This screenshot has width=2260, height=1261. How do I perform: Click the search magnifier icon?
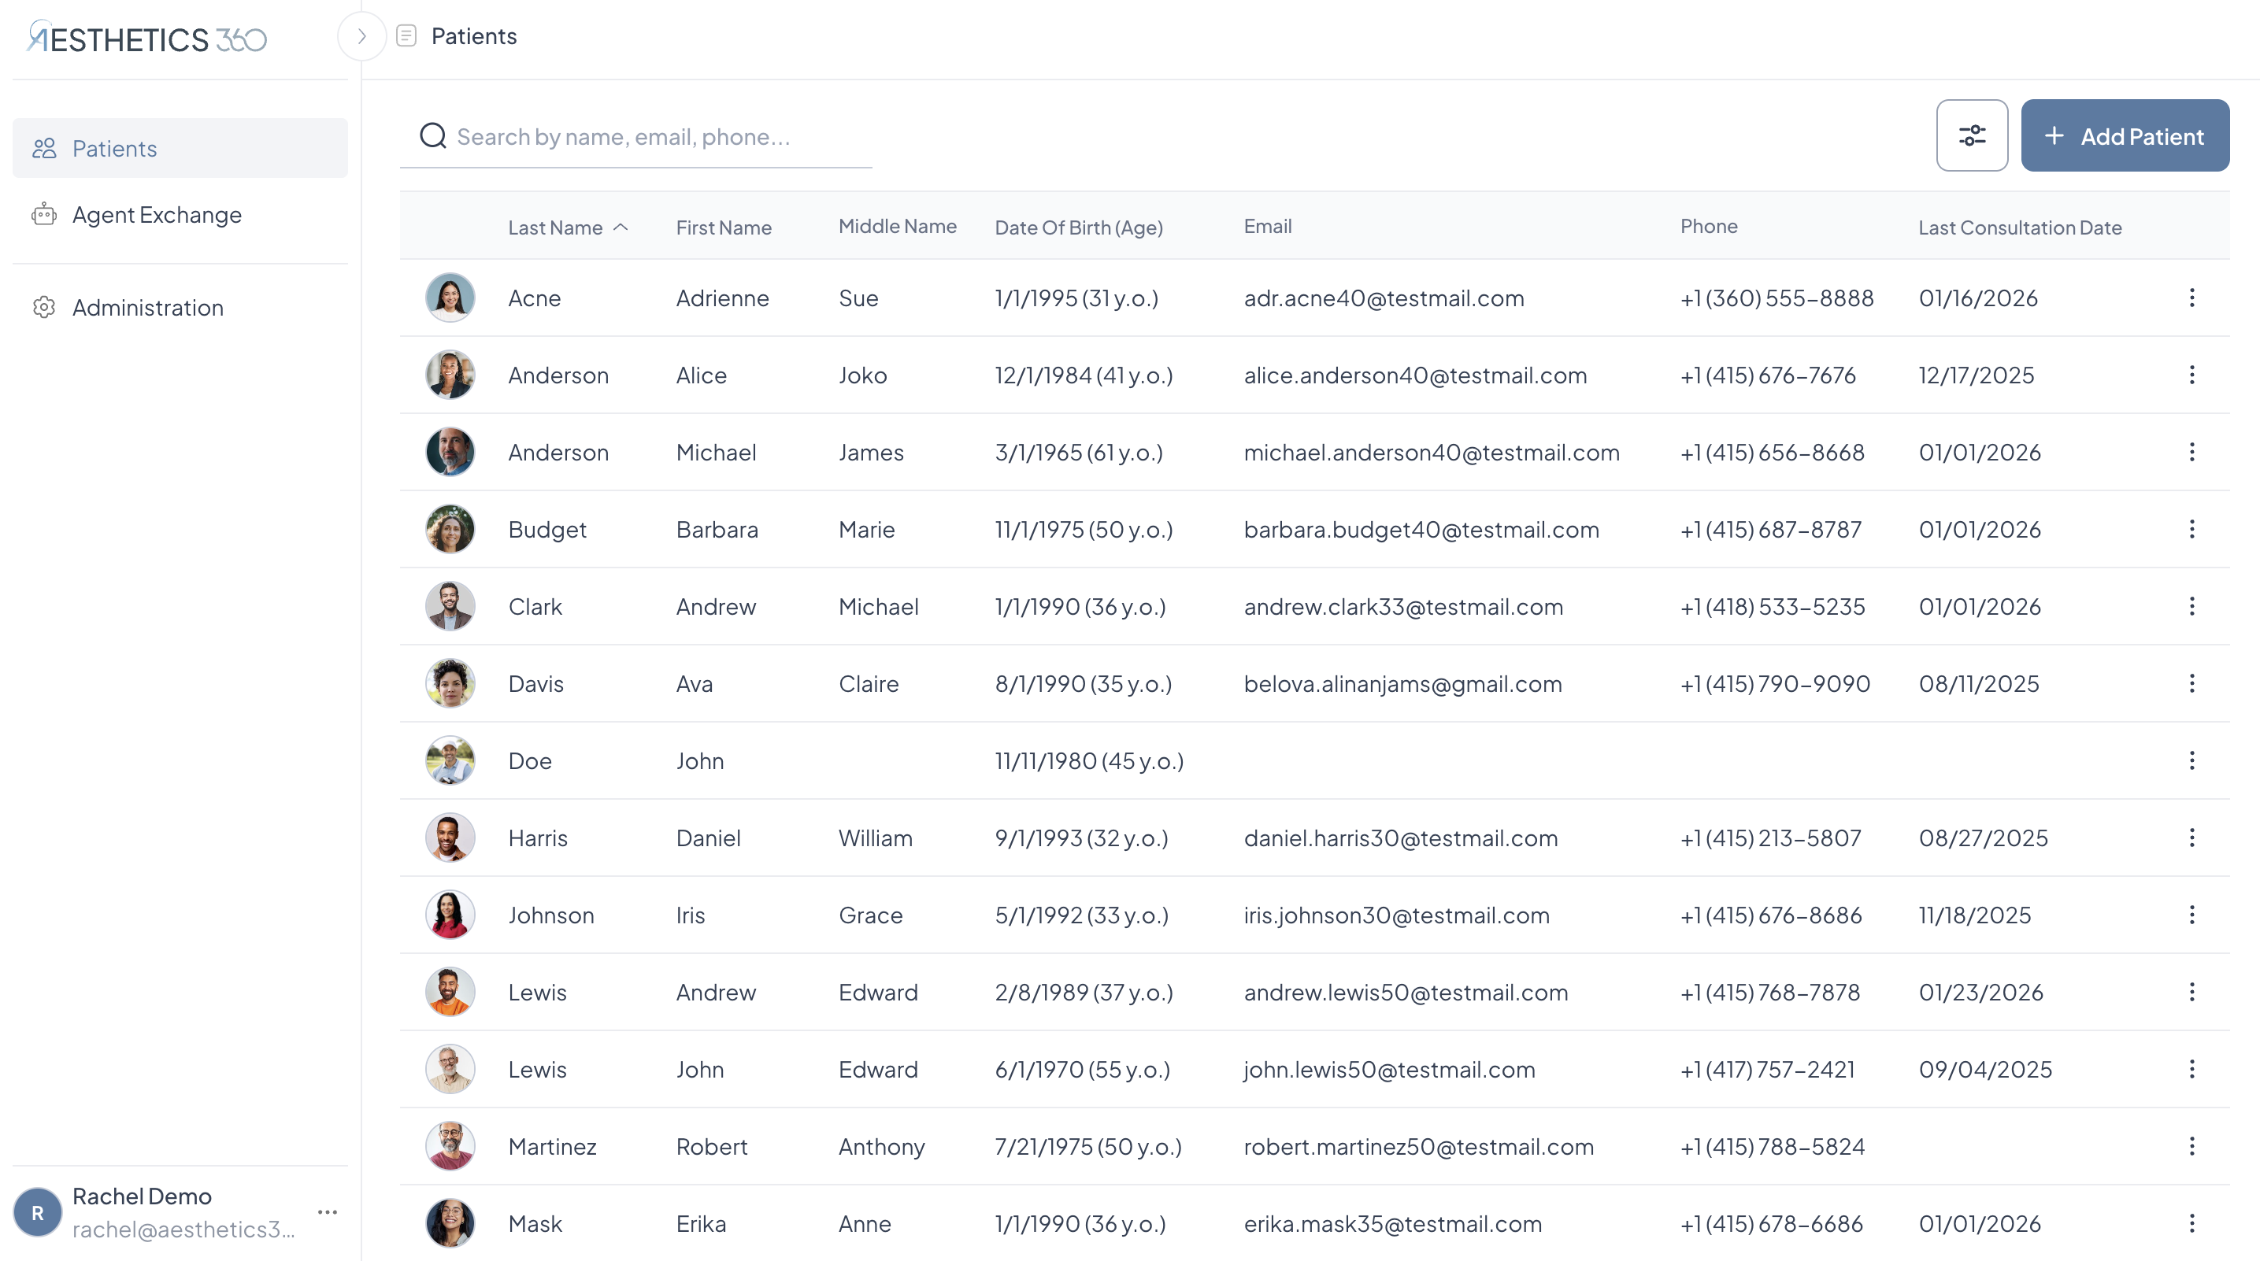[432, 136]
